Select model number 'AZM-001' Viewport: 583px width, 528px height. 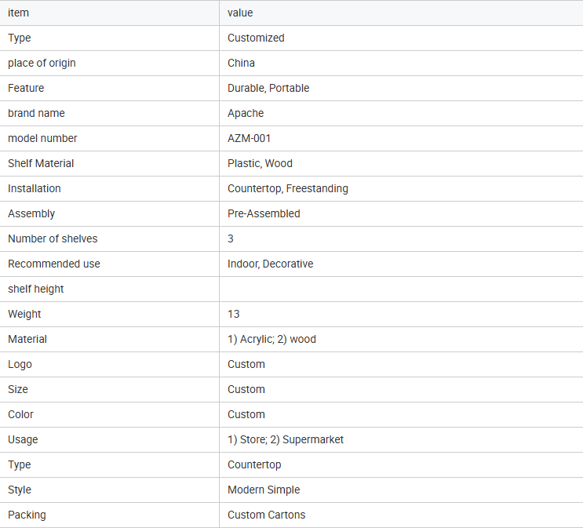(250, 138)
